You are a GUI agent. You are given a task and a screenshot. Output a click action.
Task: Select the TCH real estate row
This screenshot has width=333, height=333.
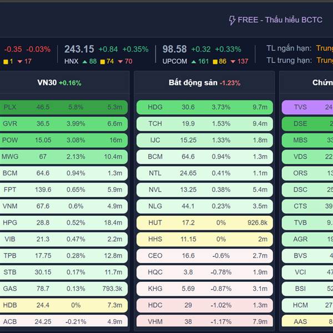[x=204, y=124]
